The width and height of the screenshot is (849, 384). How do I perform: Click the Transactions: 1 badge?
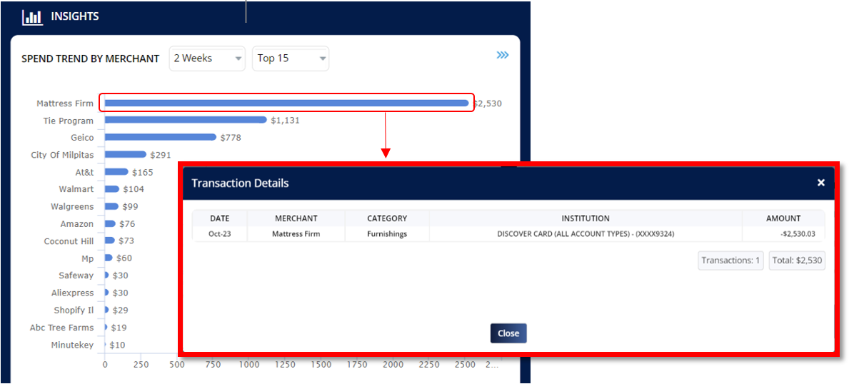[731, 261]
